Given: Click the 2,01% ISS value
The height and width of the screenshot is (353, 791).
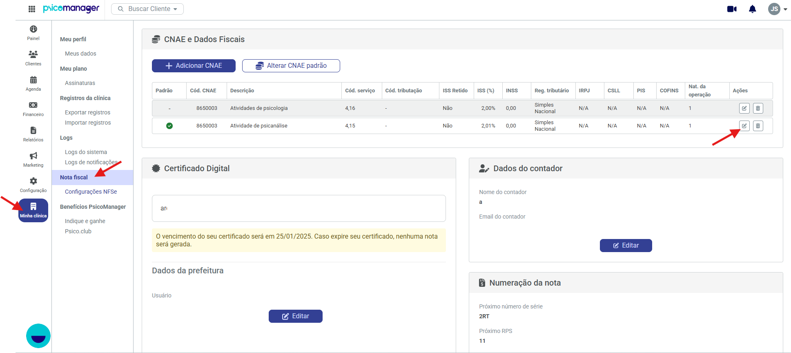Looking at the screenshot, I should (x=488, y=126).
